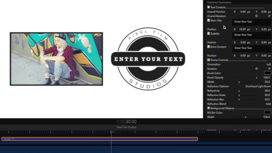Click the Overall Position Y value
The height and width of the screenshot is (153, 272).
264,12
